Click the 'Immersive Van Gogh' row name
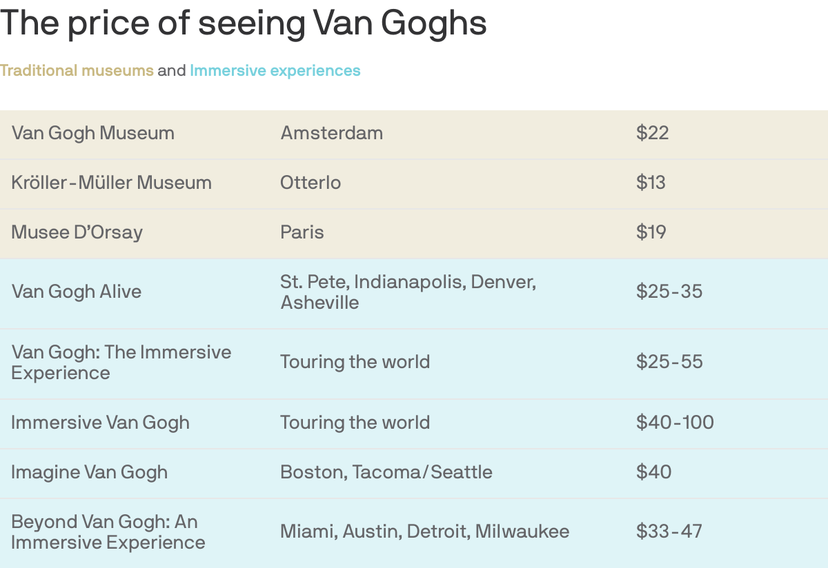Image resolution: width=828 pixels, height=568 pixels. (x=101, y=423)
